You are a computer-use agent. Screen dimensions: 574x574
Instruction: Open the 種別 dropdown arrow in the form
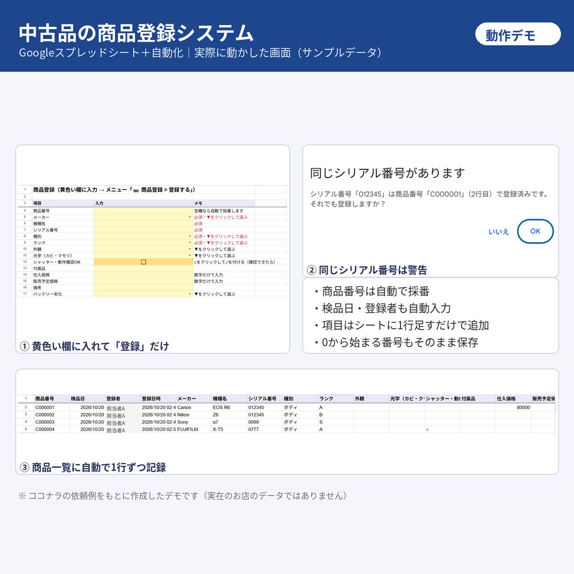190,237
